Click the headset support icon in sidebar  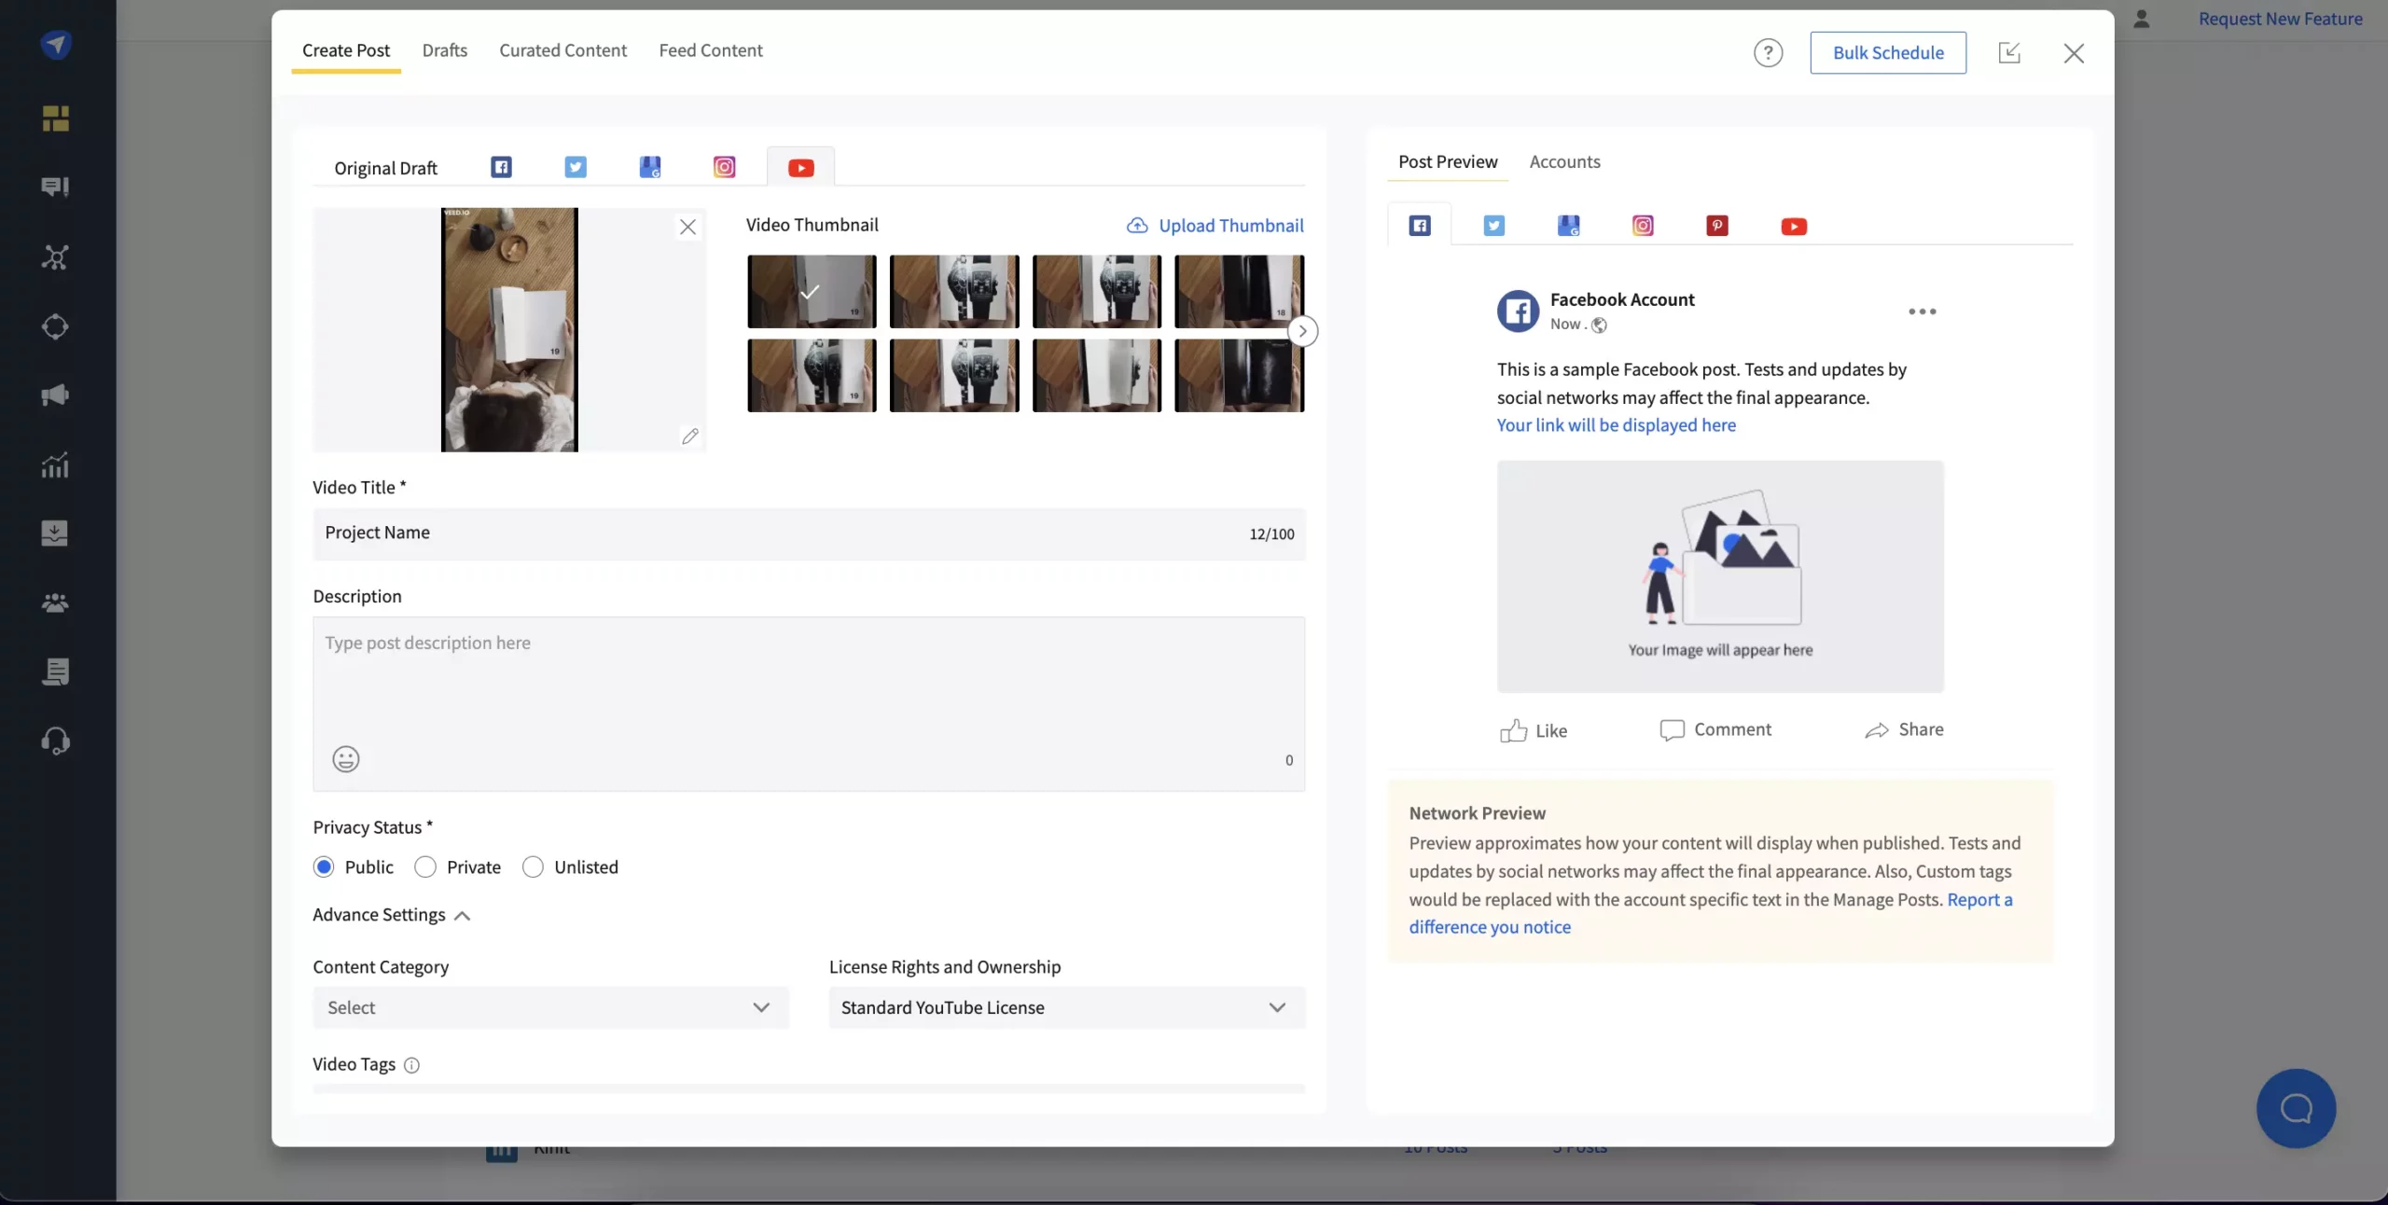point(55,741)
